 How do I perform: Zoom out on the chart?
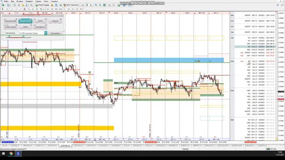click(100, 5)
